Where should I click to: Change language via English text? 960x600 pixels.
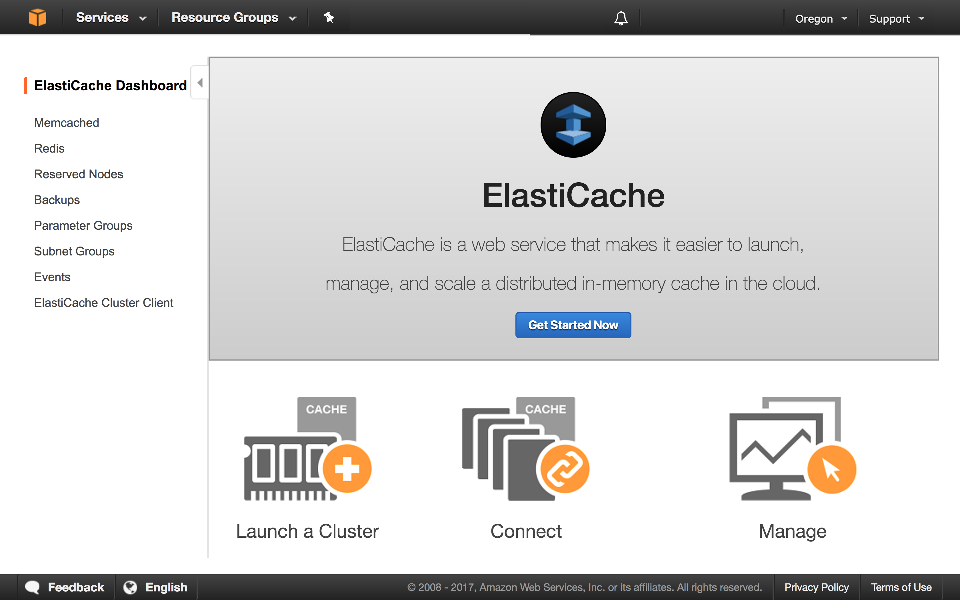click(x=166, y=587)
